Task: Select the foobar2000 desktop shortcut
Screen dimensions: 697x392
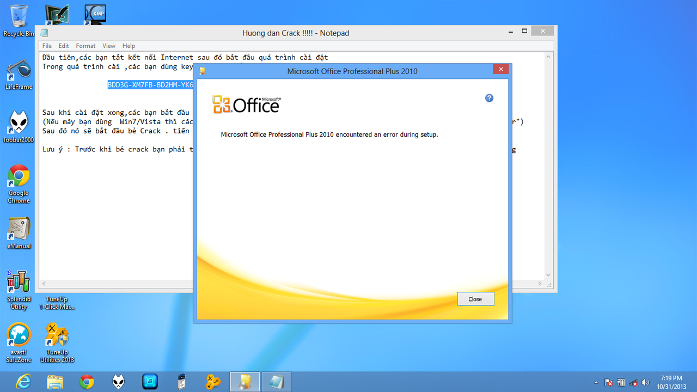Action: (19, 127)
